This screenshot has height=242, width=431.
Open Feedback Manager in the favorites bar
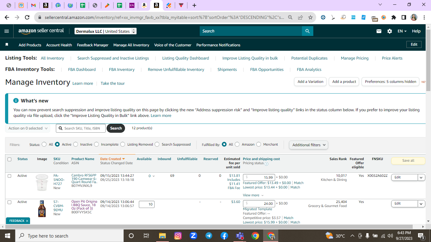click(x=93, y=45)
